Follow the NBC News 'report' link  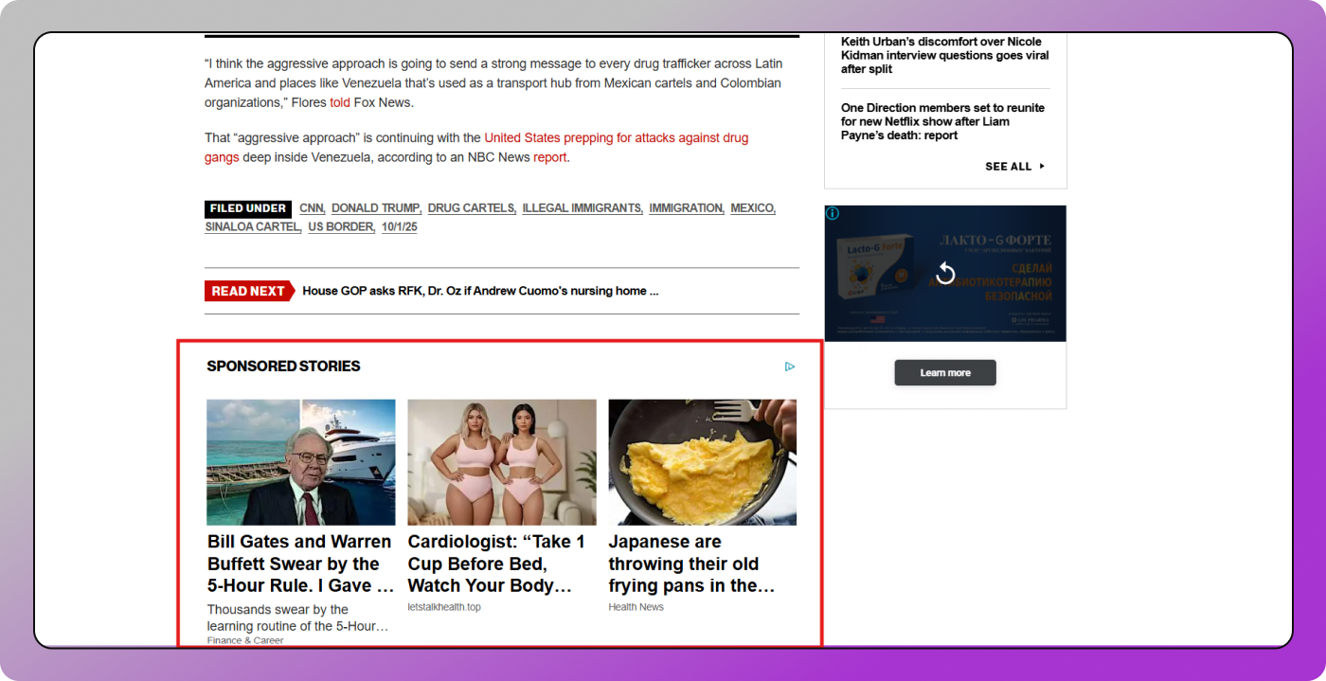(x=549, y=157)
